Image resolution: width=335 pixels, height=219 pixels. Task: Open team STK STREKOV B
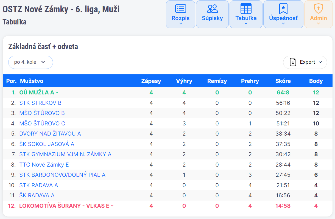[40, 103]
